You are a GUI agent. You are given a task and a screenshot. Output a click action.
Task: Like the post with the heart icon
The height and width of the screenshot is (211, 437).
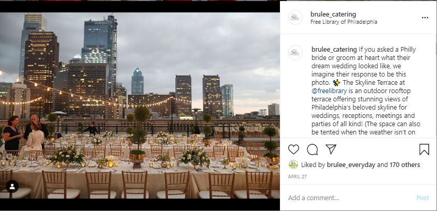[293, 149]
